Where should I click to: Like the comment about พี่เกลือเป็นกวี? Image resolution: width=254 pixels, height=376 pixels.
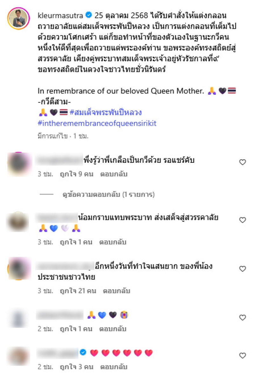coord(243,162)
